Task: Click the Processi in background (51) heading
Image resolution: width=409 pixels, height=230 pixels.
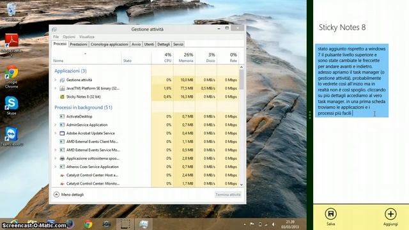Action: [83, 107]
